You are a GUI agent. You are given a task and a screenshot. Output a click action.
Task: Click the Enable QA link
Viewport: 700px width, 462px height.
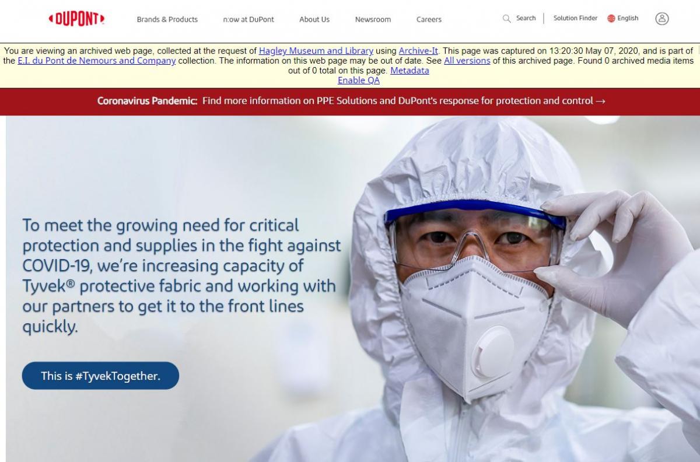(x=359, y=80)
